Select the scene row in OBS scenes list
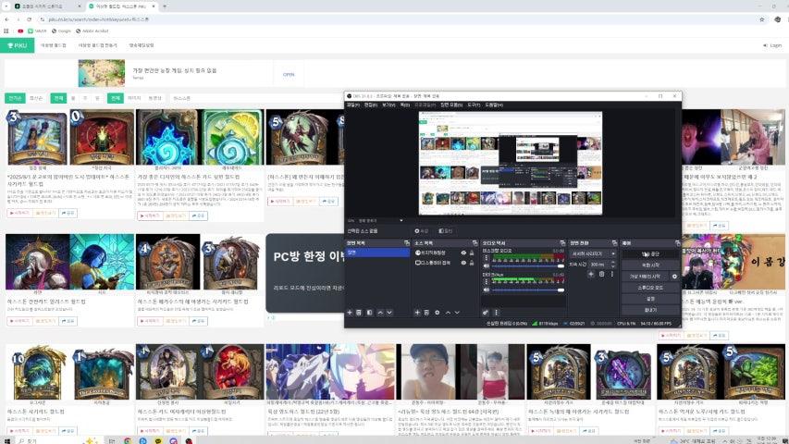This screenshot has height=444, width=789. (377, 253)
